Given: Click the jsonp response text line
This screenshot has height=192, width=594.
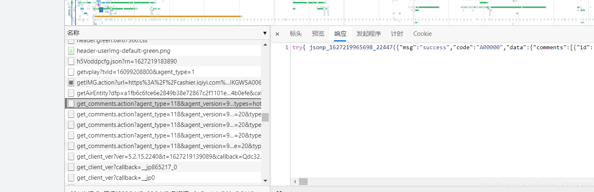Looking at the screenshot, I should [x=443, y=48].
